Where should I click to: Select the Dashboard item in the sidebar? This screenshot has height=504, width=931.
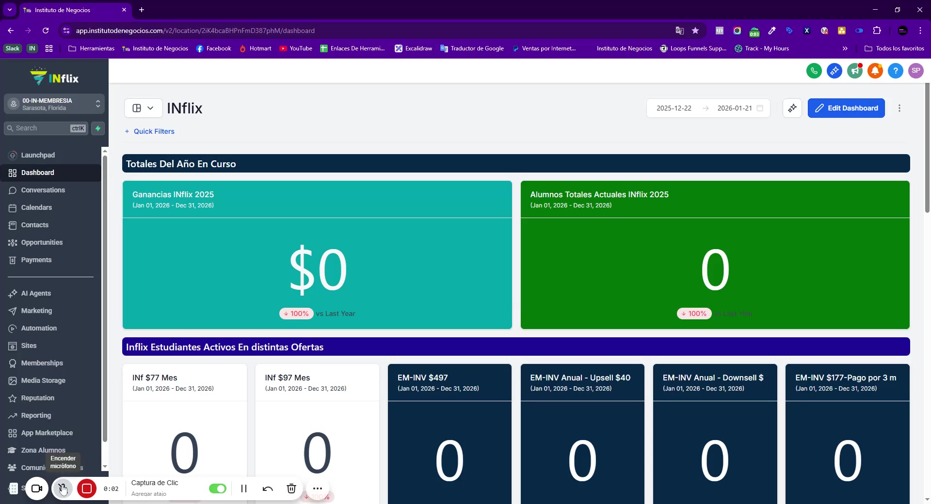pyautogui.click(x=51, y=173)
